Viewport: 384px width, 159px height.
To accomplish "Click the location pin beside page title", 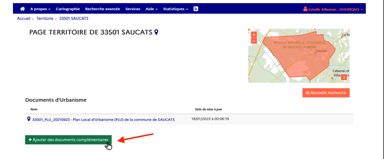I will (x=156, y=32).
